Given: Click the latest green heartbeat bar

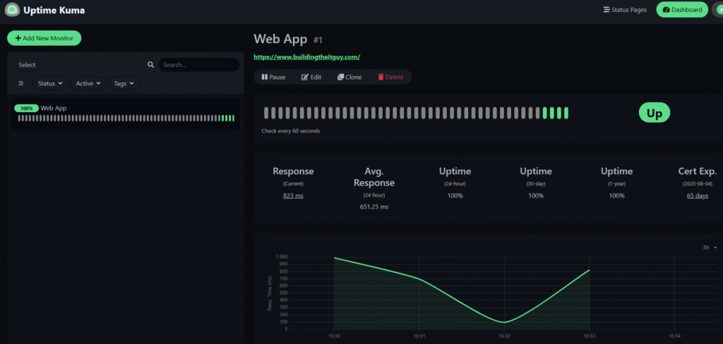Looking at the screenshot, I should 566,113.
